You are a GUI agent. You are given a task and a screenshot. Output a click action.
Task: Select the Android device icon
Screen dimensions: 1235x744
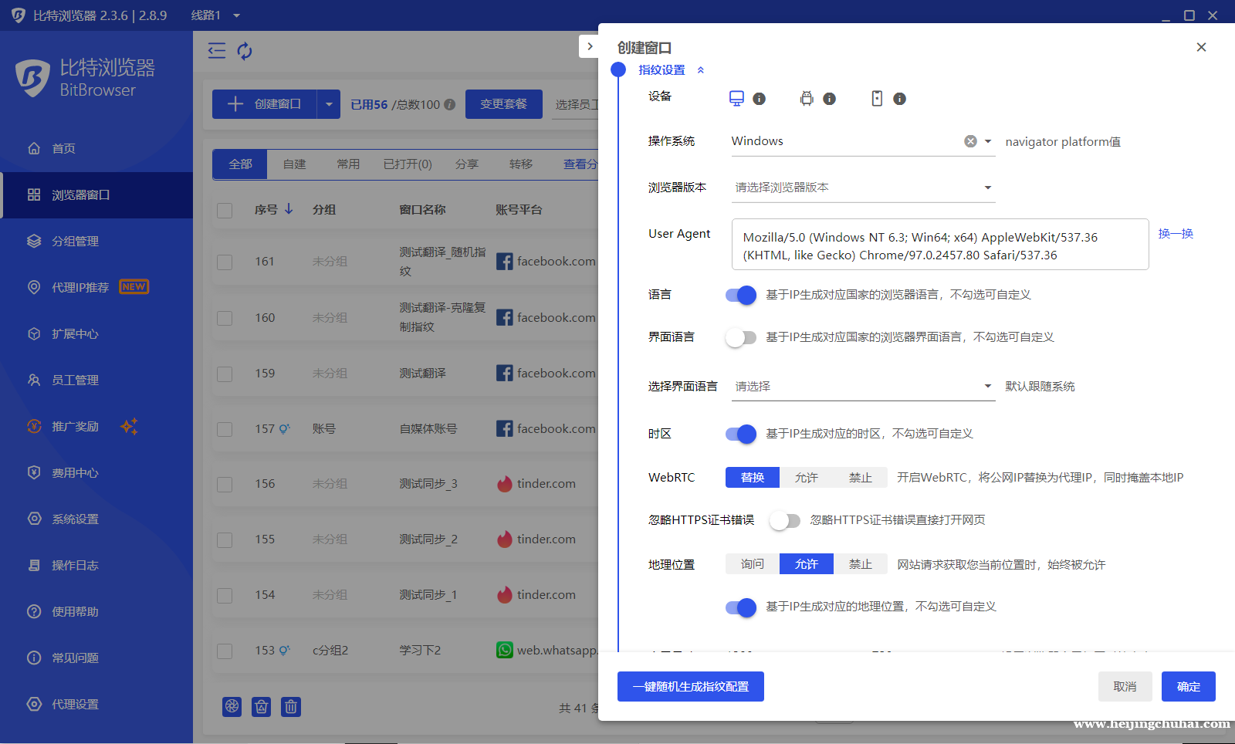(x=807, y=98)
